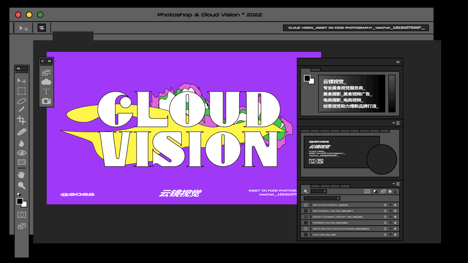Filter layers by the rectangle pixel icon
Viewport: 468px width, 263px height.
click(367, 191)
